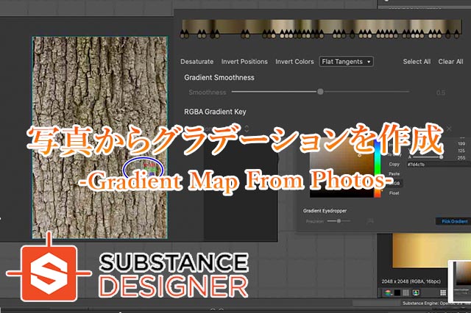
Task: Click the Invert Colors button
Action: [x=294, y=62]
